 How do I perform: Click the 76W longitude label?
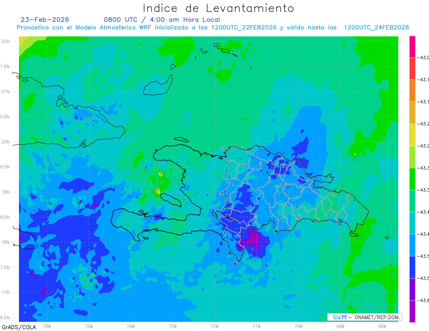(47, 326)
